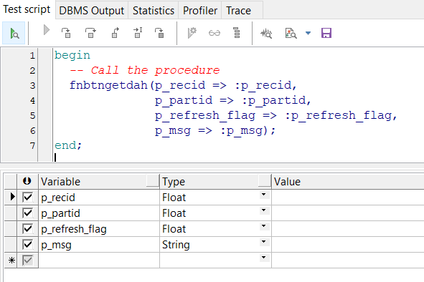Click the Step Out debug icon
This screenshot has width=424, height=282.
tap(116, 33)
